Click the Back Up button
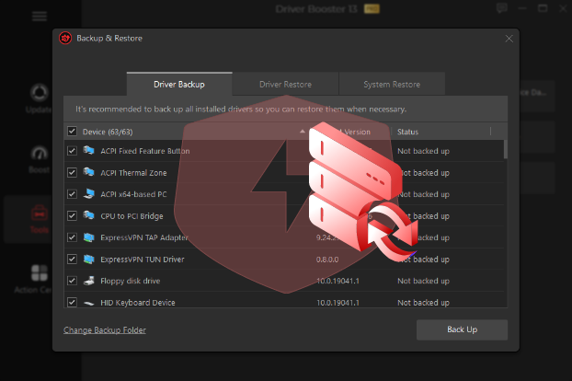Viewport: 572px width, 381px height. pyautogui.click(x=462, y=329)
